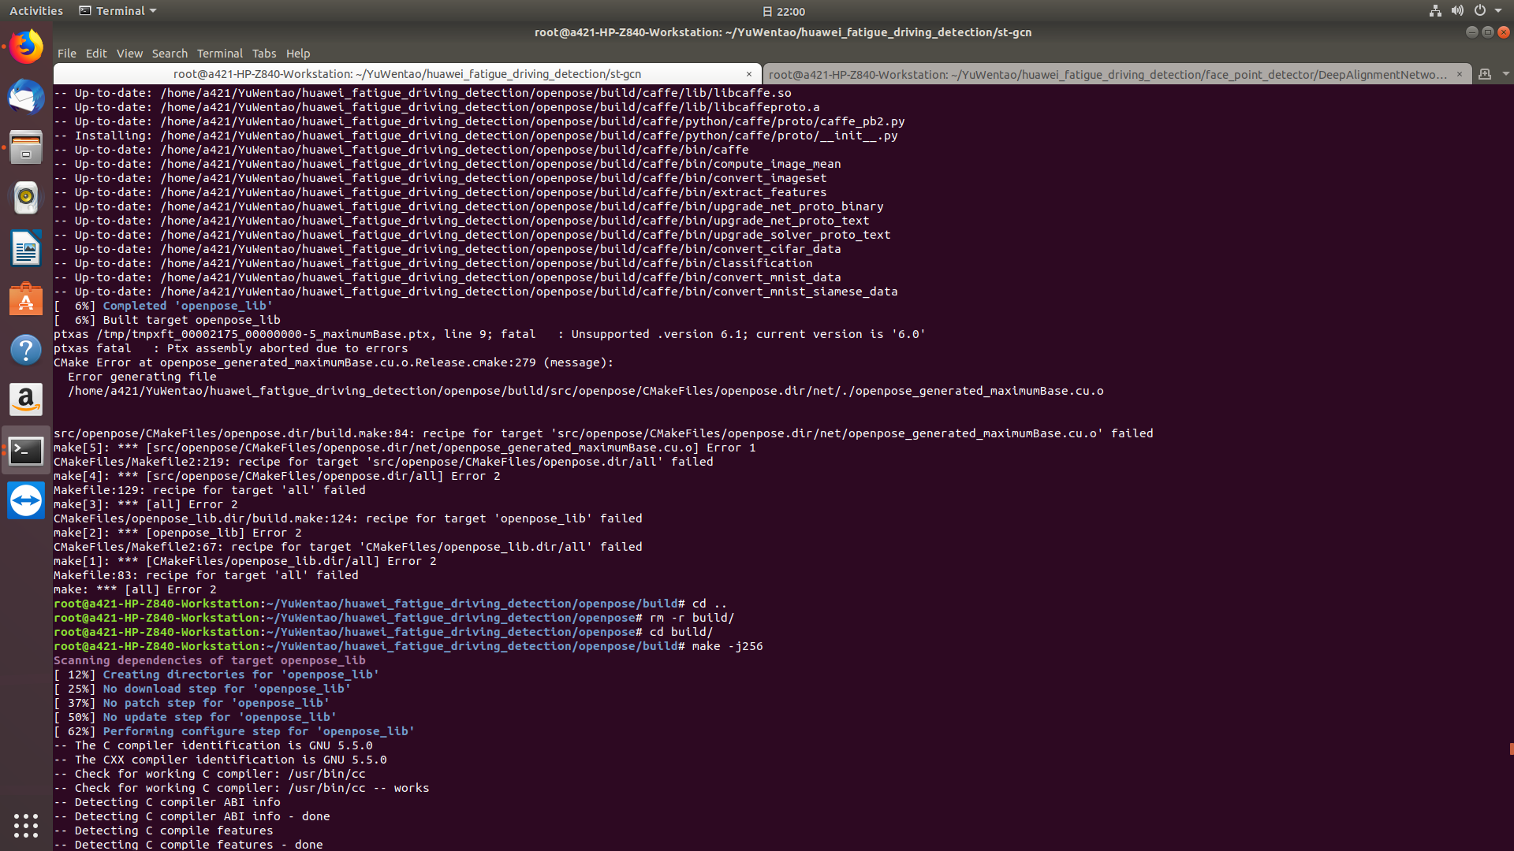
Task: Click the volume icon in the top bar
Action: [1458, 10]
